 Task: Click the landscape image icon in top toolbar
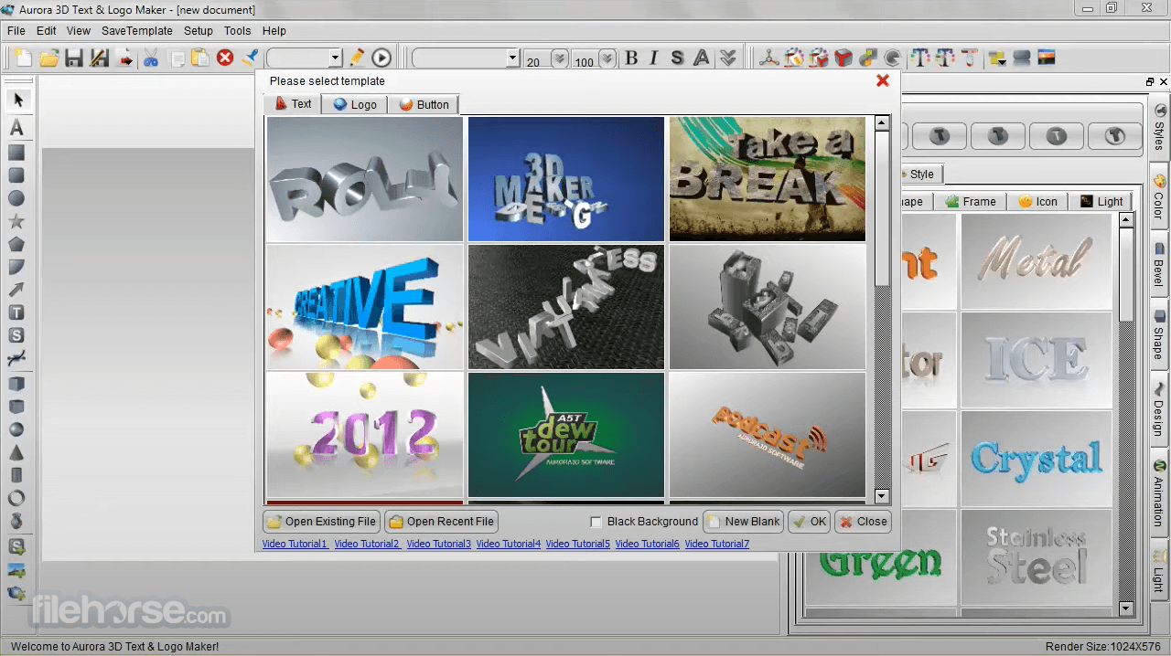(x=1047, y=58)
